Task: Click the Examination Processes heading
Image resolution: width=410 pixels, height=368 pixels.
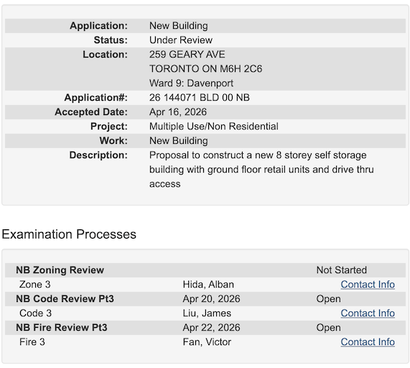Action: pos(69,234)
